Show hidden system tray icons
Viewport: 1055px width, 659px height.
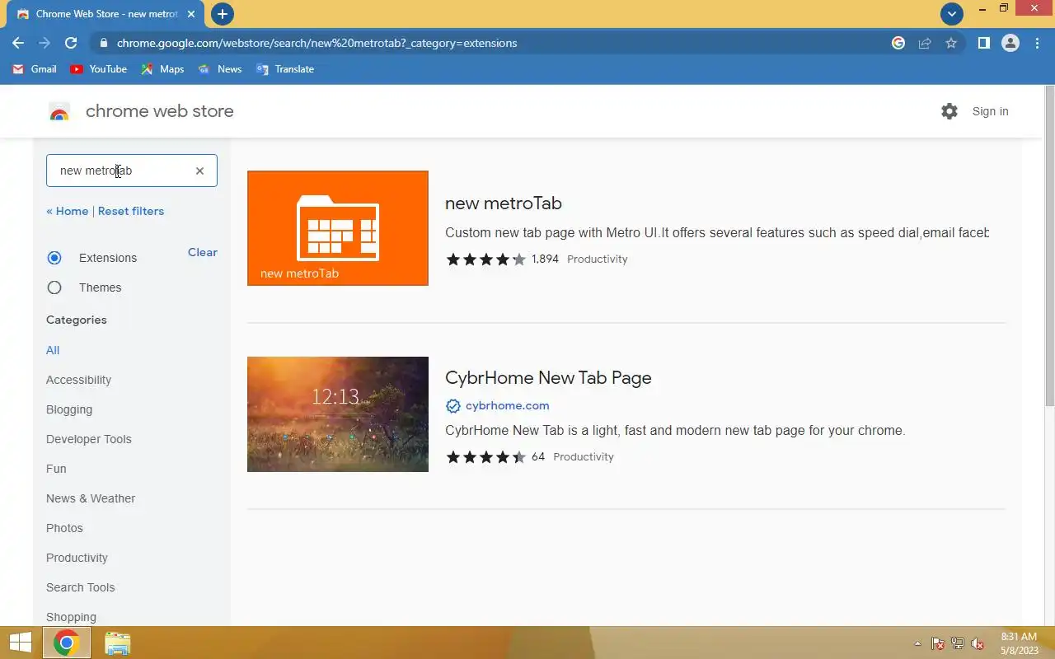tap(917, 643)
